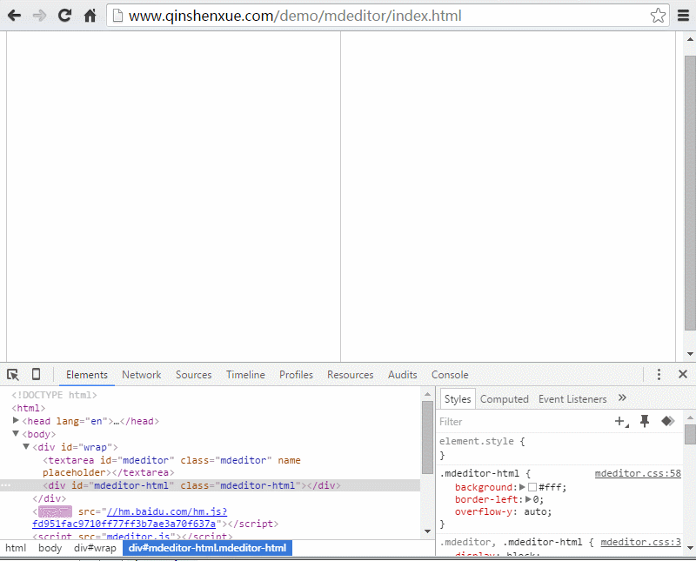This screenshot has width=696, height=561.
Task: Expand the background property shorthand triangle
Action: 522,487
